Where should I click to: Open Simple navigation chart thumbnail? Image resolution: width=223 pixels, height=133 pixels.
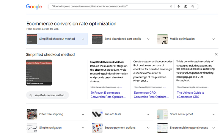(32, 128)
